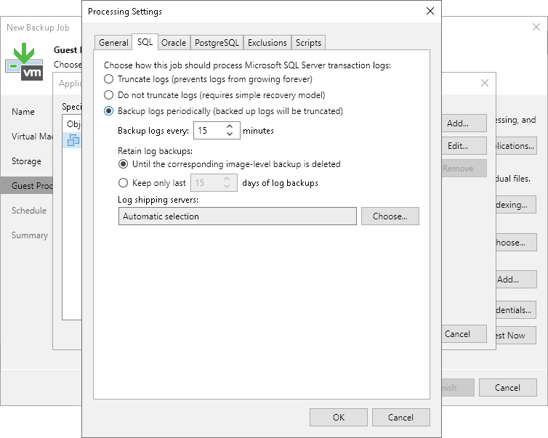Decrease the disabled keep-last days value
The image size is (548, 438).
(227, 187)
